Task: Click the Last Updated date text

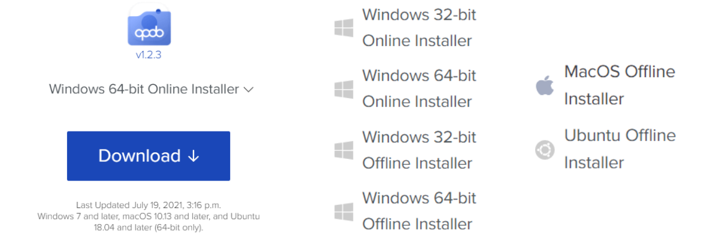Action: click(149, 205)
